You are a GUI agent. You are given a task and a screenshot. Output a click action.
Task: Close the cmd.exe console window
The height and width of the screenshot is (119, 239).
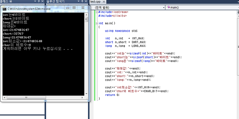tap(83, 8)
